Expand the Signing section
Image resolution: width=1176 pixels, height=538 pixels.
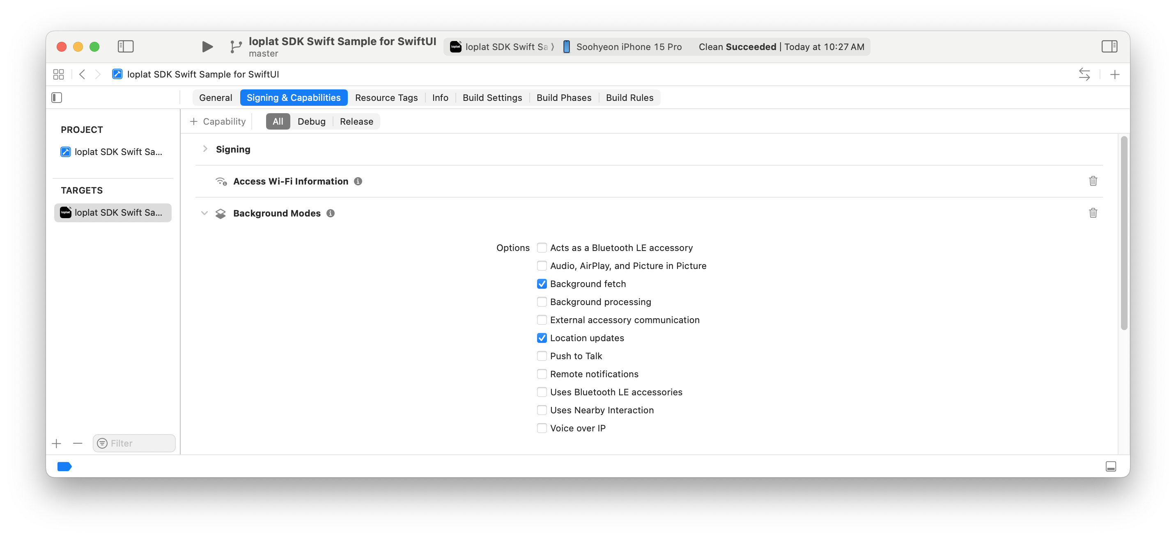pos(205,149)
